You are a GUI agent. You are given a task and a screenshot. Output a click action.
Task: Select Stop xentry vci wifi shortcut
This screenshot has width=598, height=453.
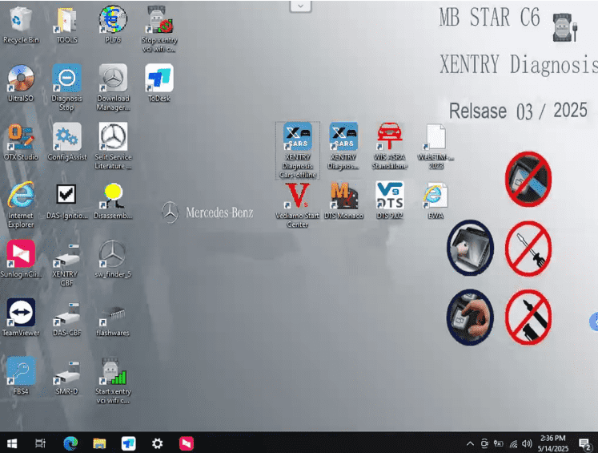click(x=159, y=29)
